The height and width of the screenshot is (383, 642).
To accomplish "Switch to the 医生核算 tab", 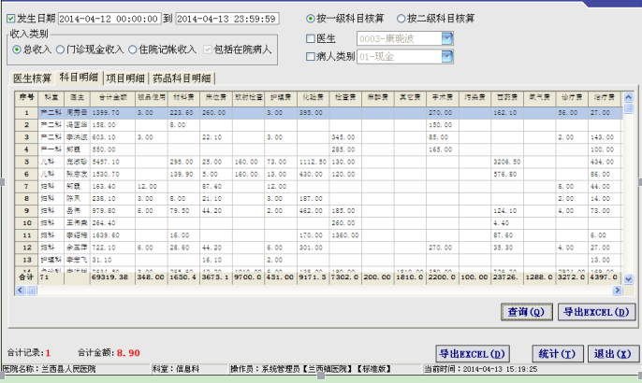I will [x=30, y=78].
